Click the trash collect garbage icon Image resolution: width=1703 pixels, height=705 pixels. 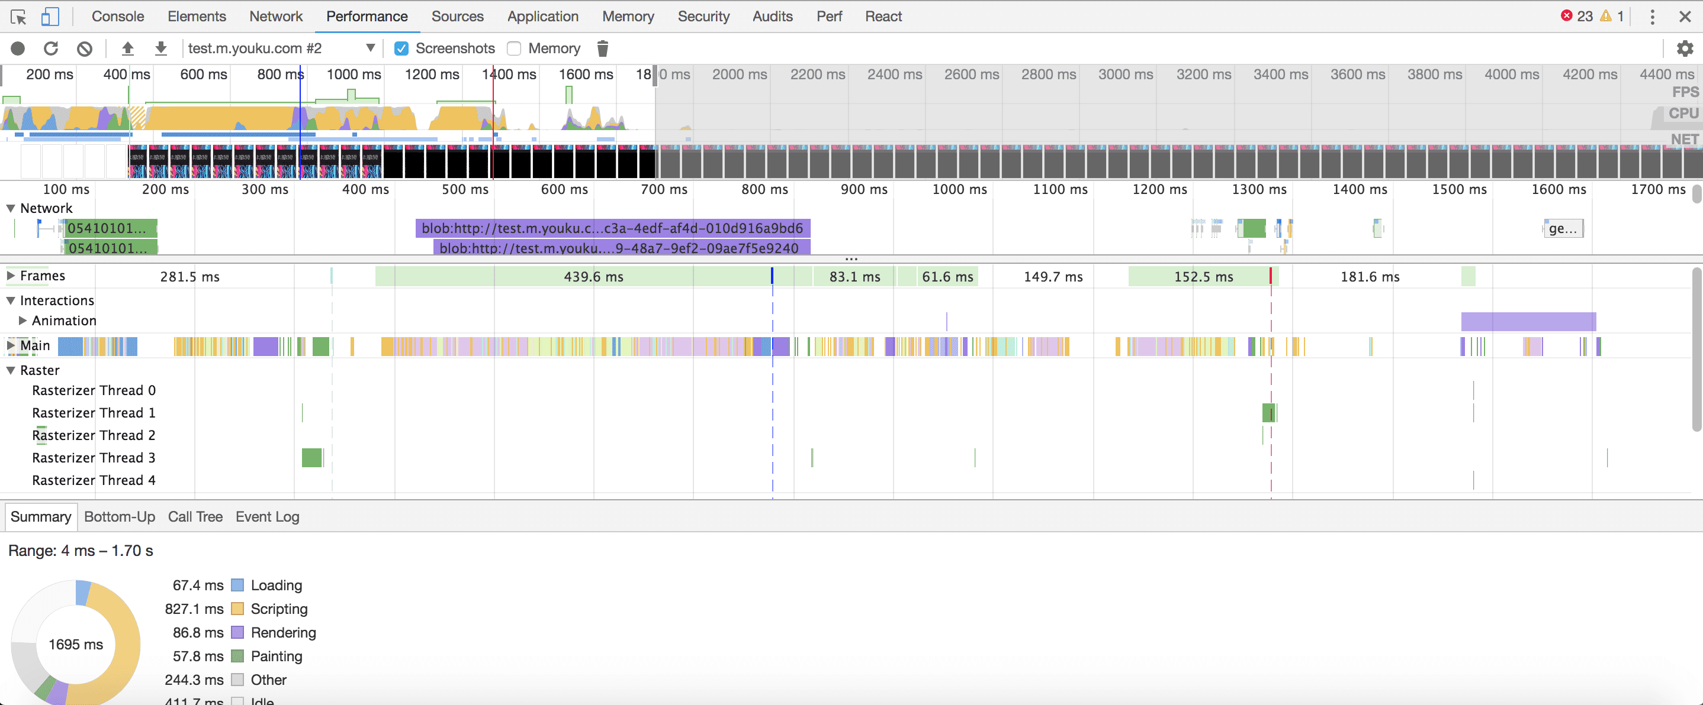coord(602,48)
